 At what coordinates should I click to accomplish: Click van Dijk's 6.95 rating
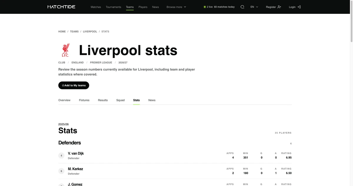coord(289,157)
